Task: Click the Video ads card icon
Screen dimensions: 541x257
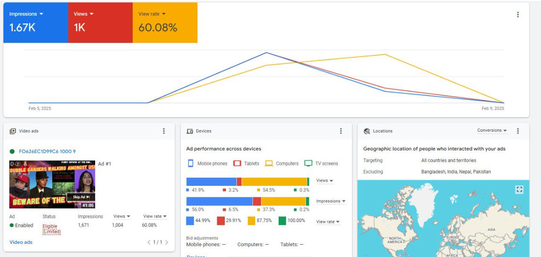Action: (x=13, y=131)
